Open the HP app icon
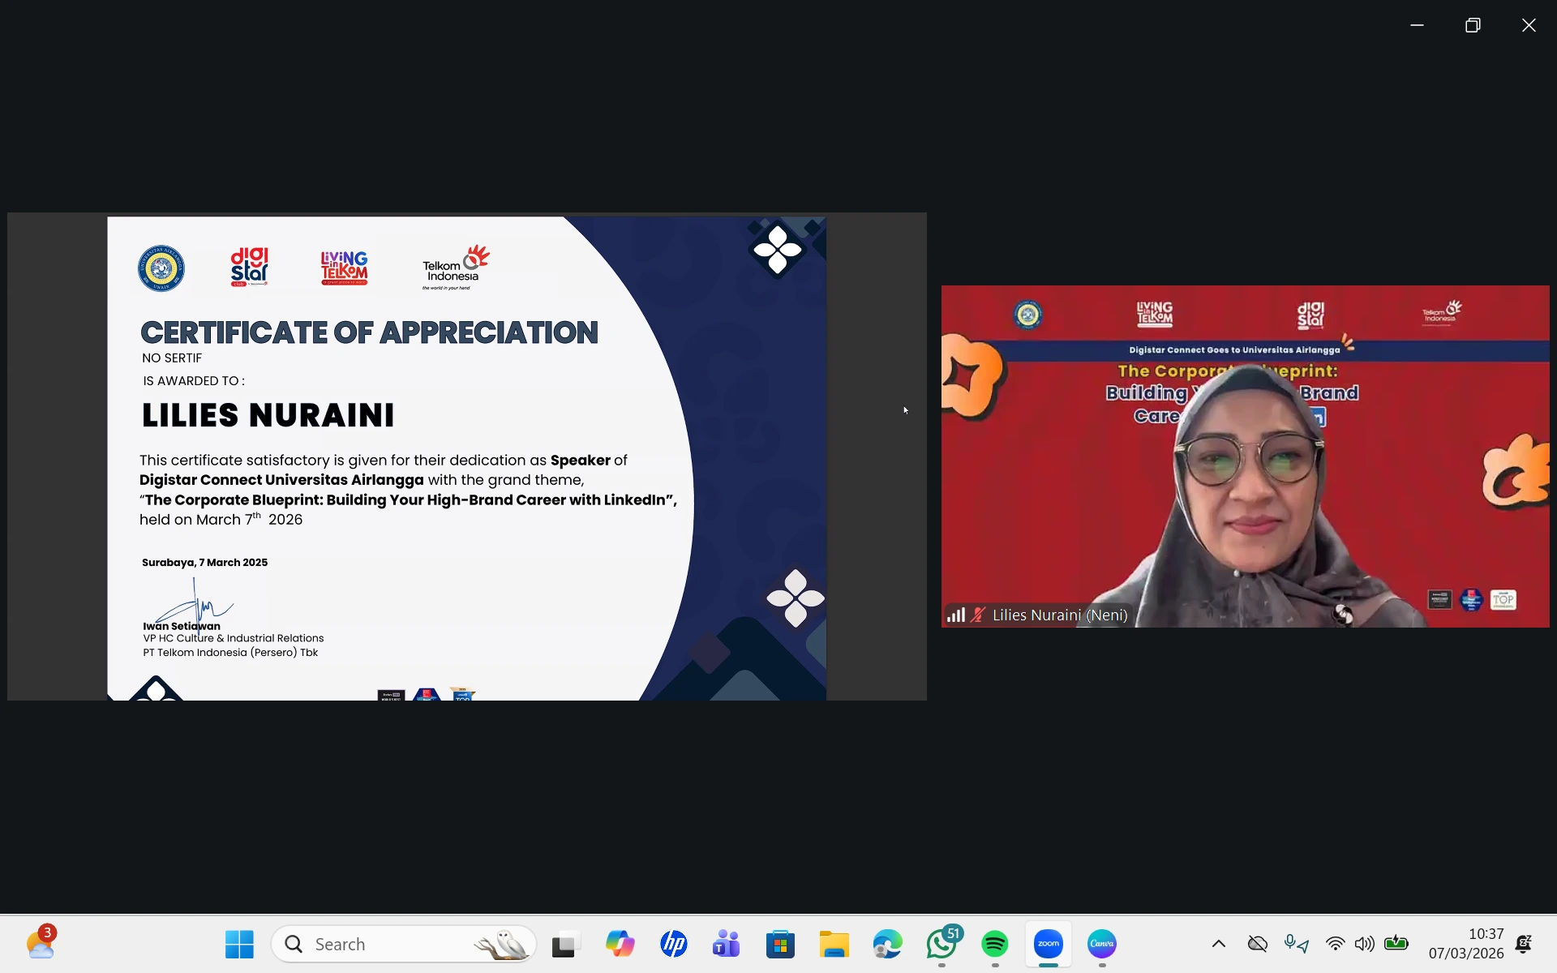The height and width of the screenshot is (973, 1557). click(674, 944)
